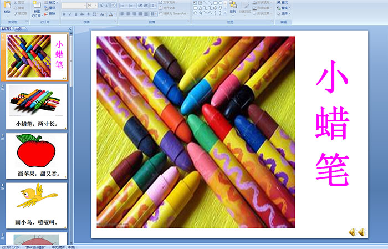Open Shape Fill (形状填充)
Screen dimensions: 388x249
click(263, 2)
